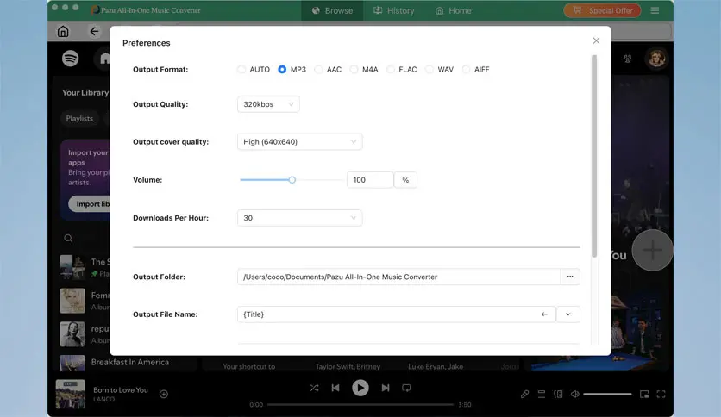Click the Import library button
This screenshot has height=417, width=721.
click(x=90, y=204)
